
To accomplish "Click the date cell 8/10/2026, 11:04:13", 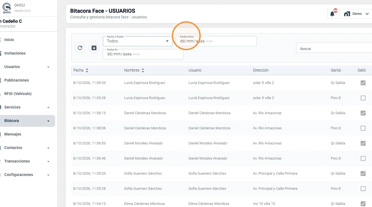I will pyautogui.click(x=89, y=204).
